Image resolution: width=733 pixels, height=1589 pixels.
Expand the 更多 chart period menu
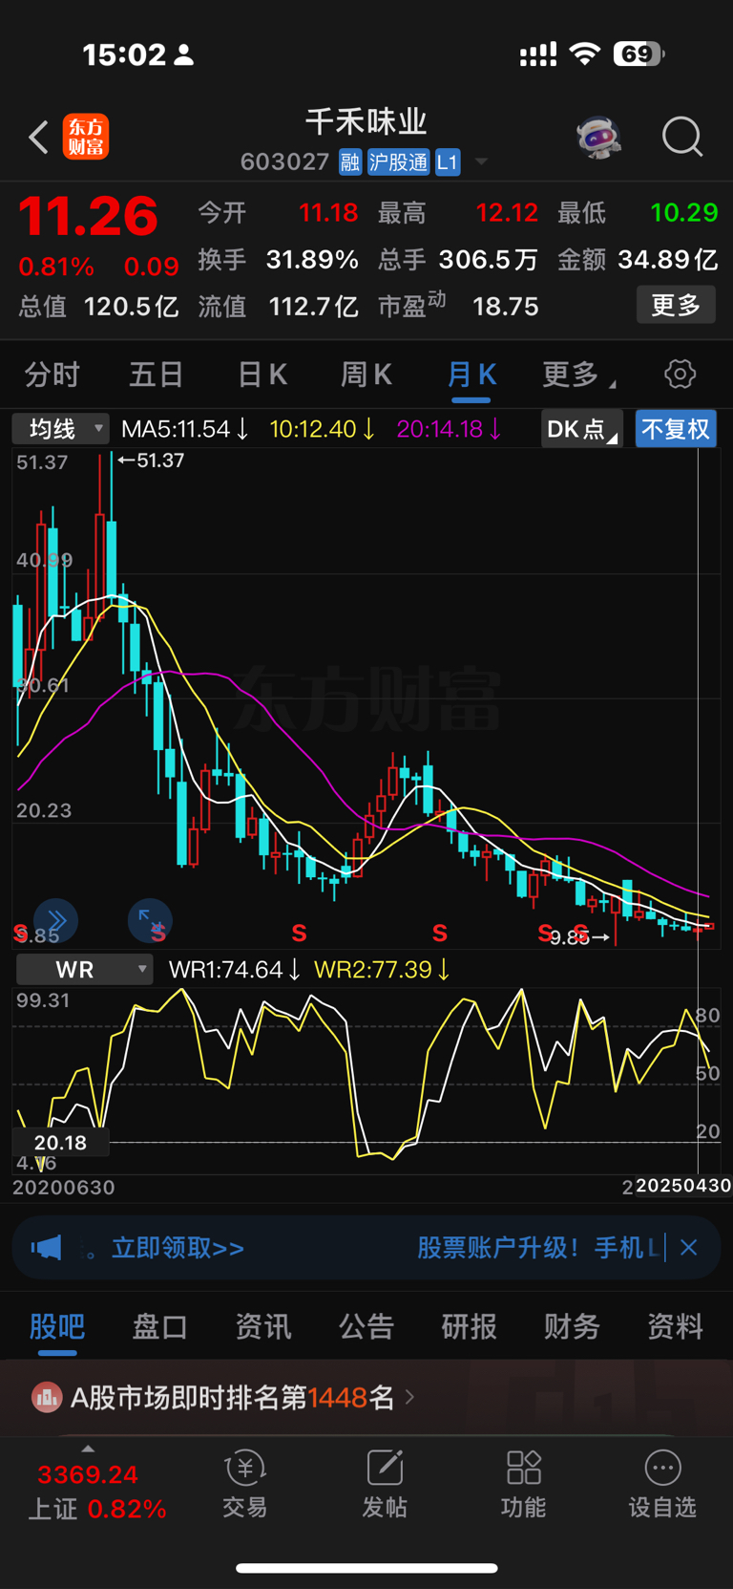pyautogui.click(x=577, y=375)
